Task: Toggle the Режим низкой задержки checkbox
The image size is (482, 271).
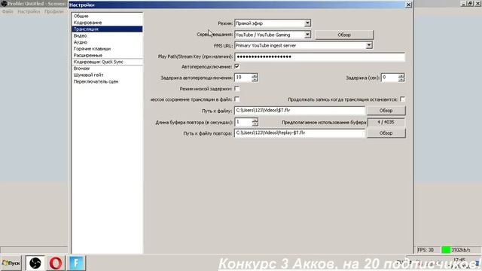Action: [236, 89]
